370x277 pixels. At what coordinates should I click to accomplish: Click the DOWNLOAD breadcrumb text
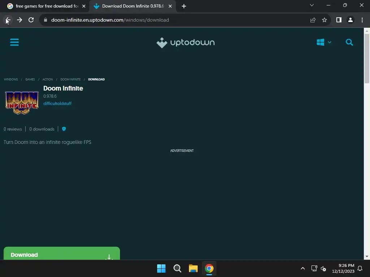click(96, 79)
